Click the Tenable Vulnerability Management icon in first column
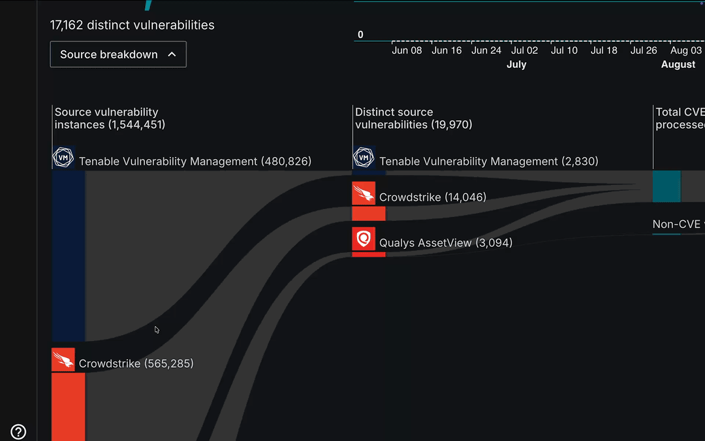Screen dimensions: 705x441 (x=63, y=157)
